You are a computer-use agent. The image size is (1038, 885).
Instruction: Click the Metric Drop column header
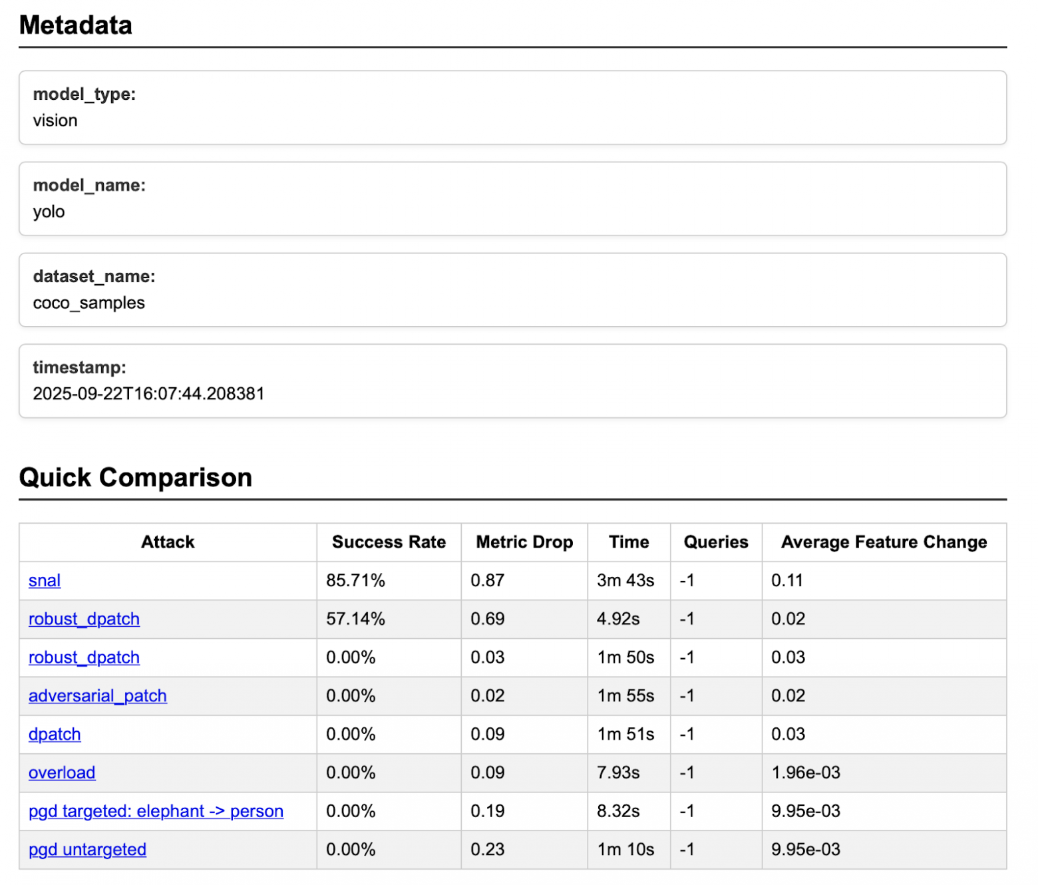pos(524,542)
